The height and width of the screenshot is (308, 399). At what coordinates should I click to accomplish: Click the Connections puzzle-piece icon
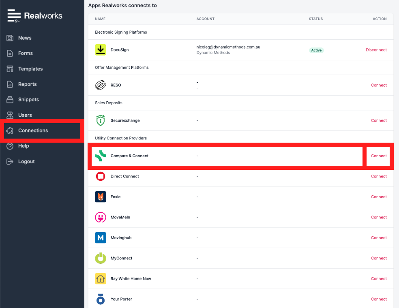(x=10, y=130)
